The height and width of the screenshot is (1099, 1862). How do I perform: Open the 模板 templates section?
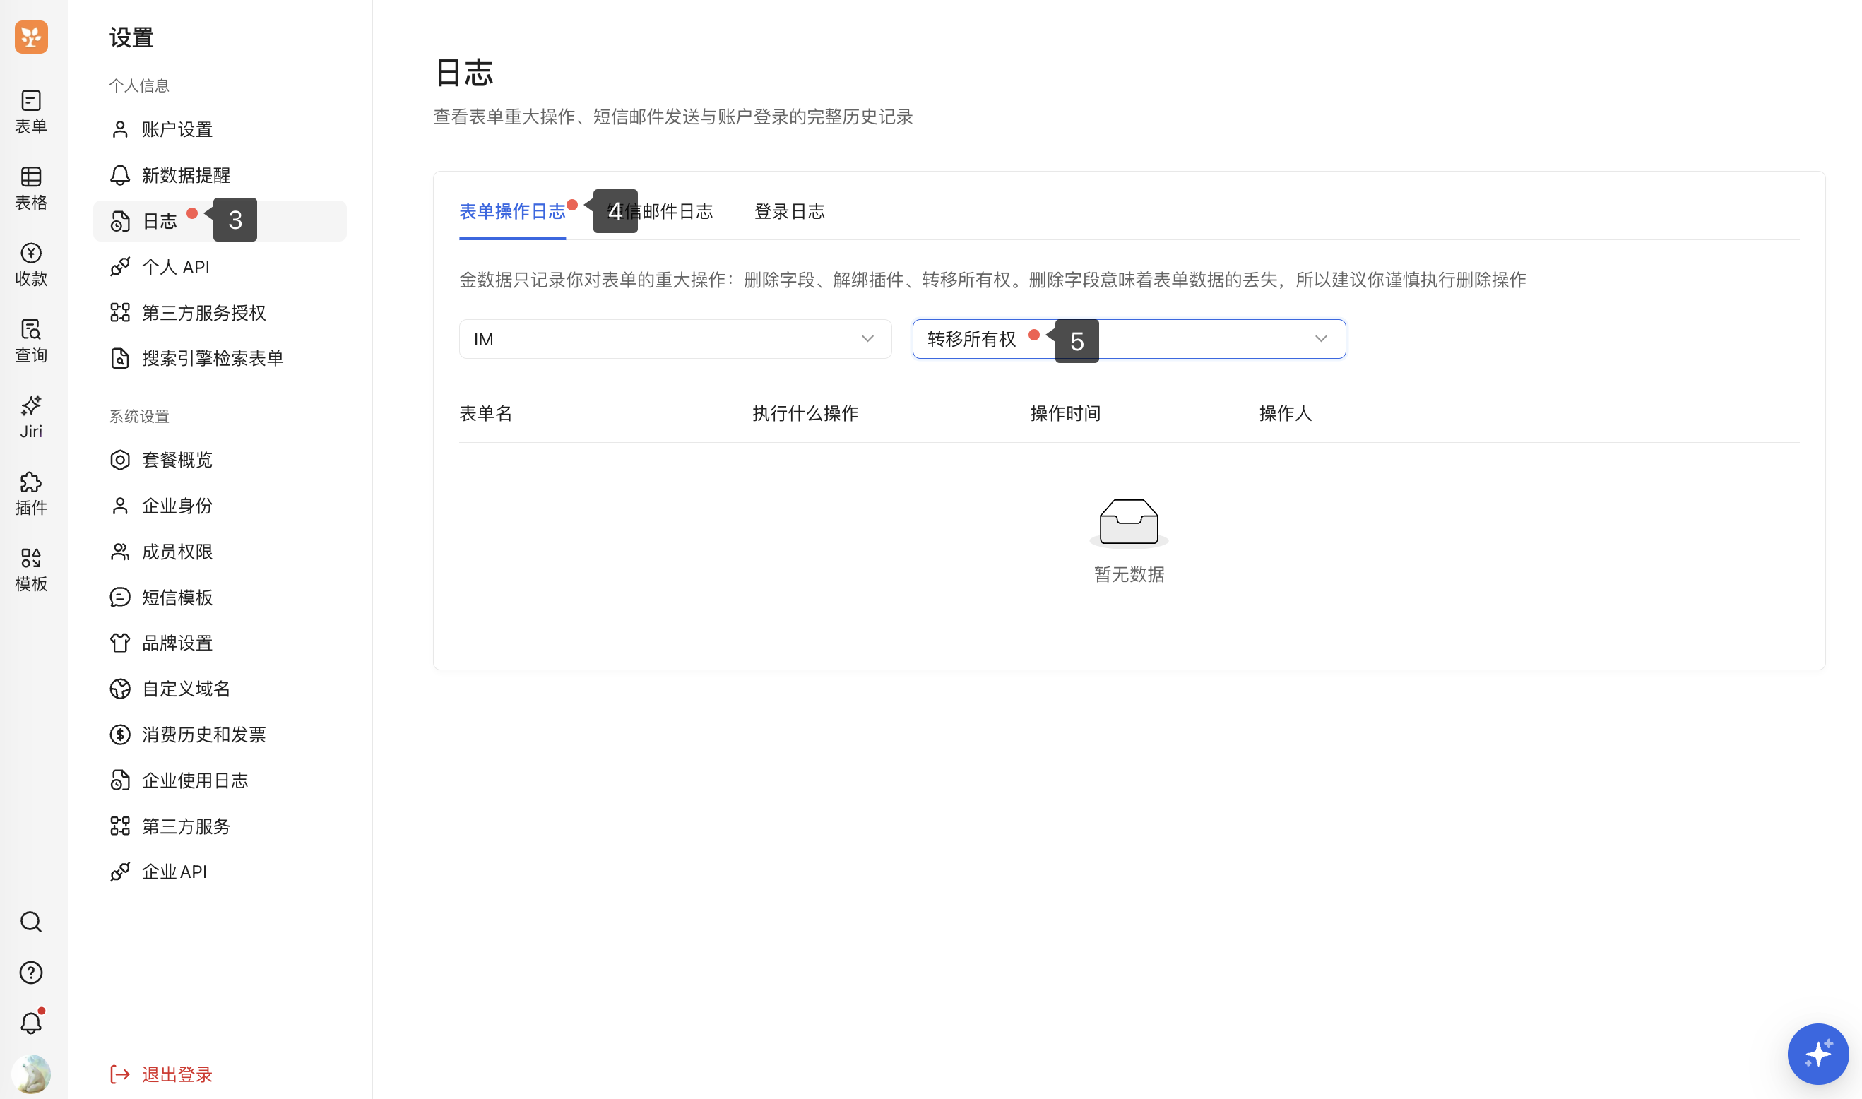point(31,569)
